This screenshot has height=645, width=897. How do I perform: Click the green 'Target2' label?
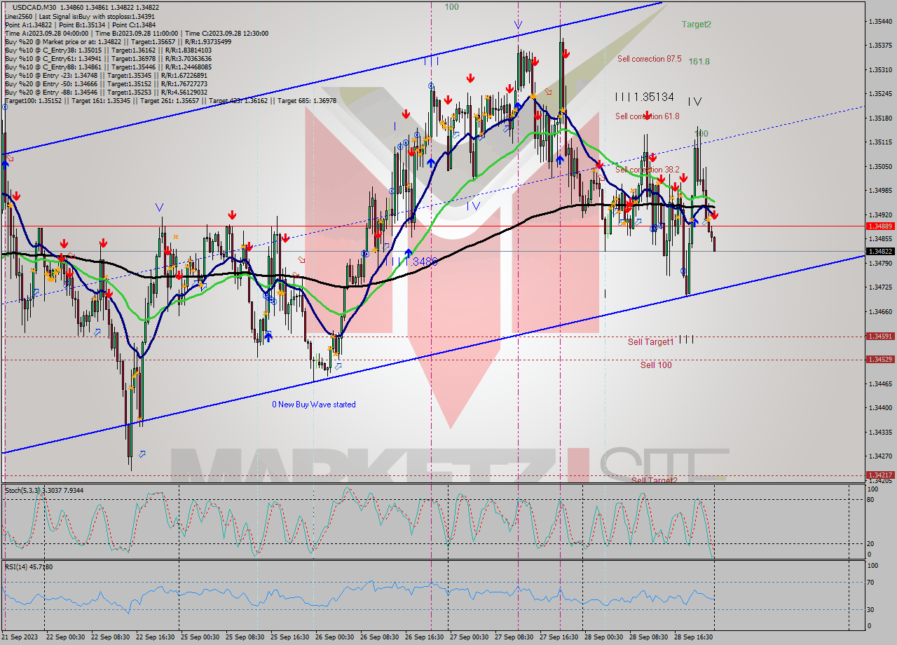pyautogui.click(x=697, y=24)
